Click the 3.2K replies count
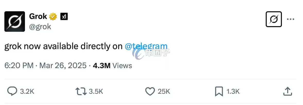Image resolution: width=303 pixels, height=105 pixels. coord(27,91)
